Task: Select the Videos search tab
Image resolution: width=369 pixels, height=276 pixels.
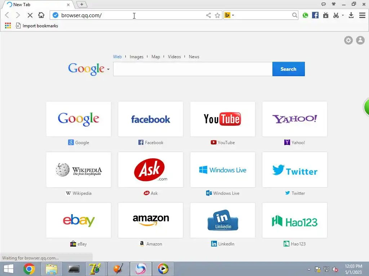Action: click(174, 56)
